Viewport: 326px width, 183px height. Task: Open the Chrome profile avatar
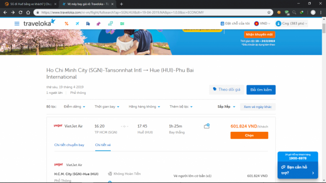pyautogui.click(x=313, y=13)
